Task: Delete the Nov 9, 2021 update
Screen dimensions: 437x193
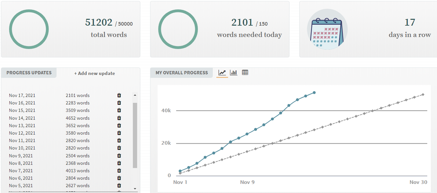Action: pos(119,156)
